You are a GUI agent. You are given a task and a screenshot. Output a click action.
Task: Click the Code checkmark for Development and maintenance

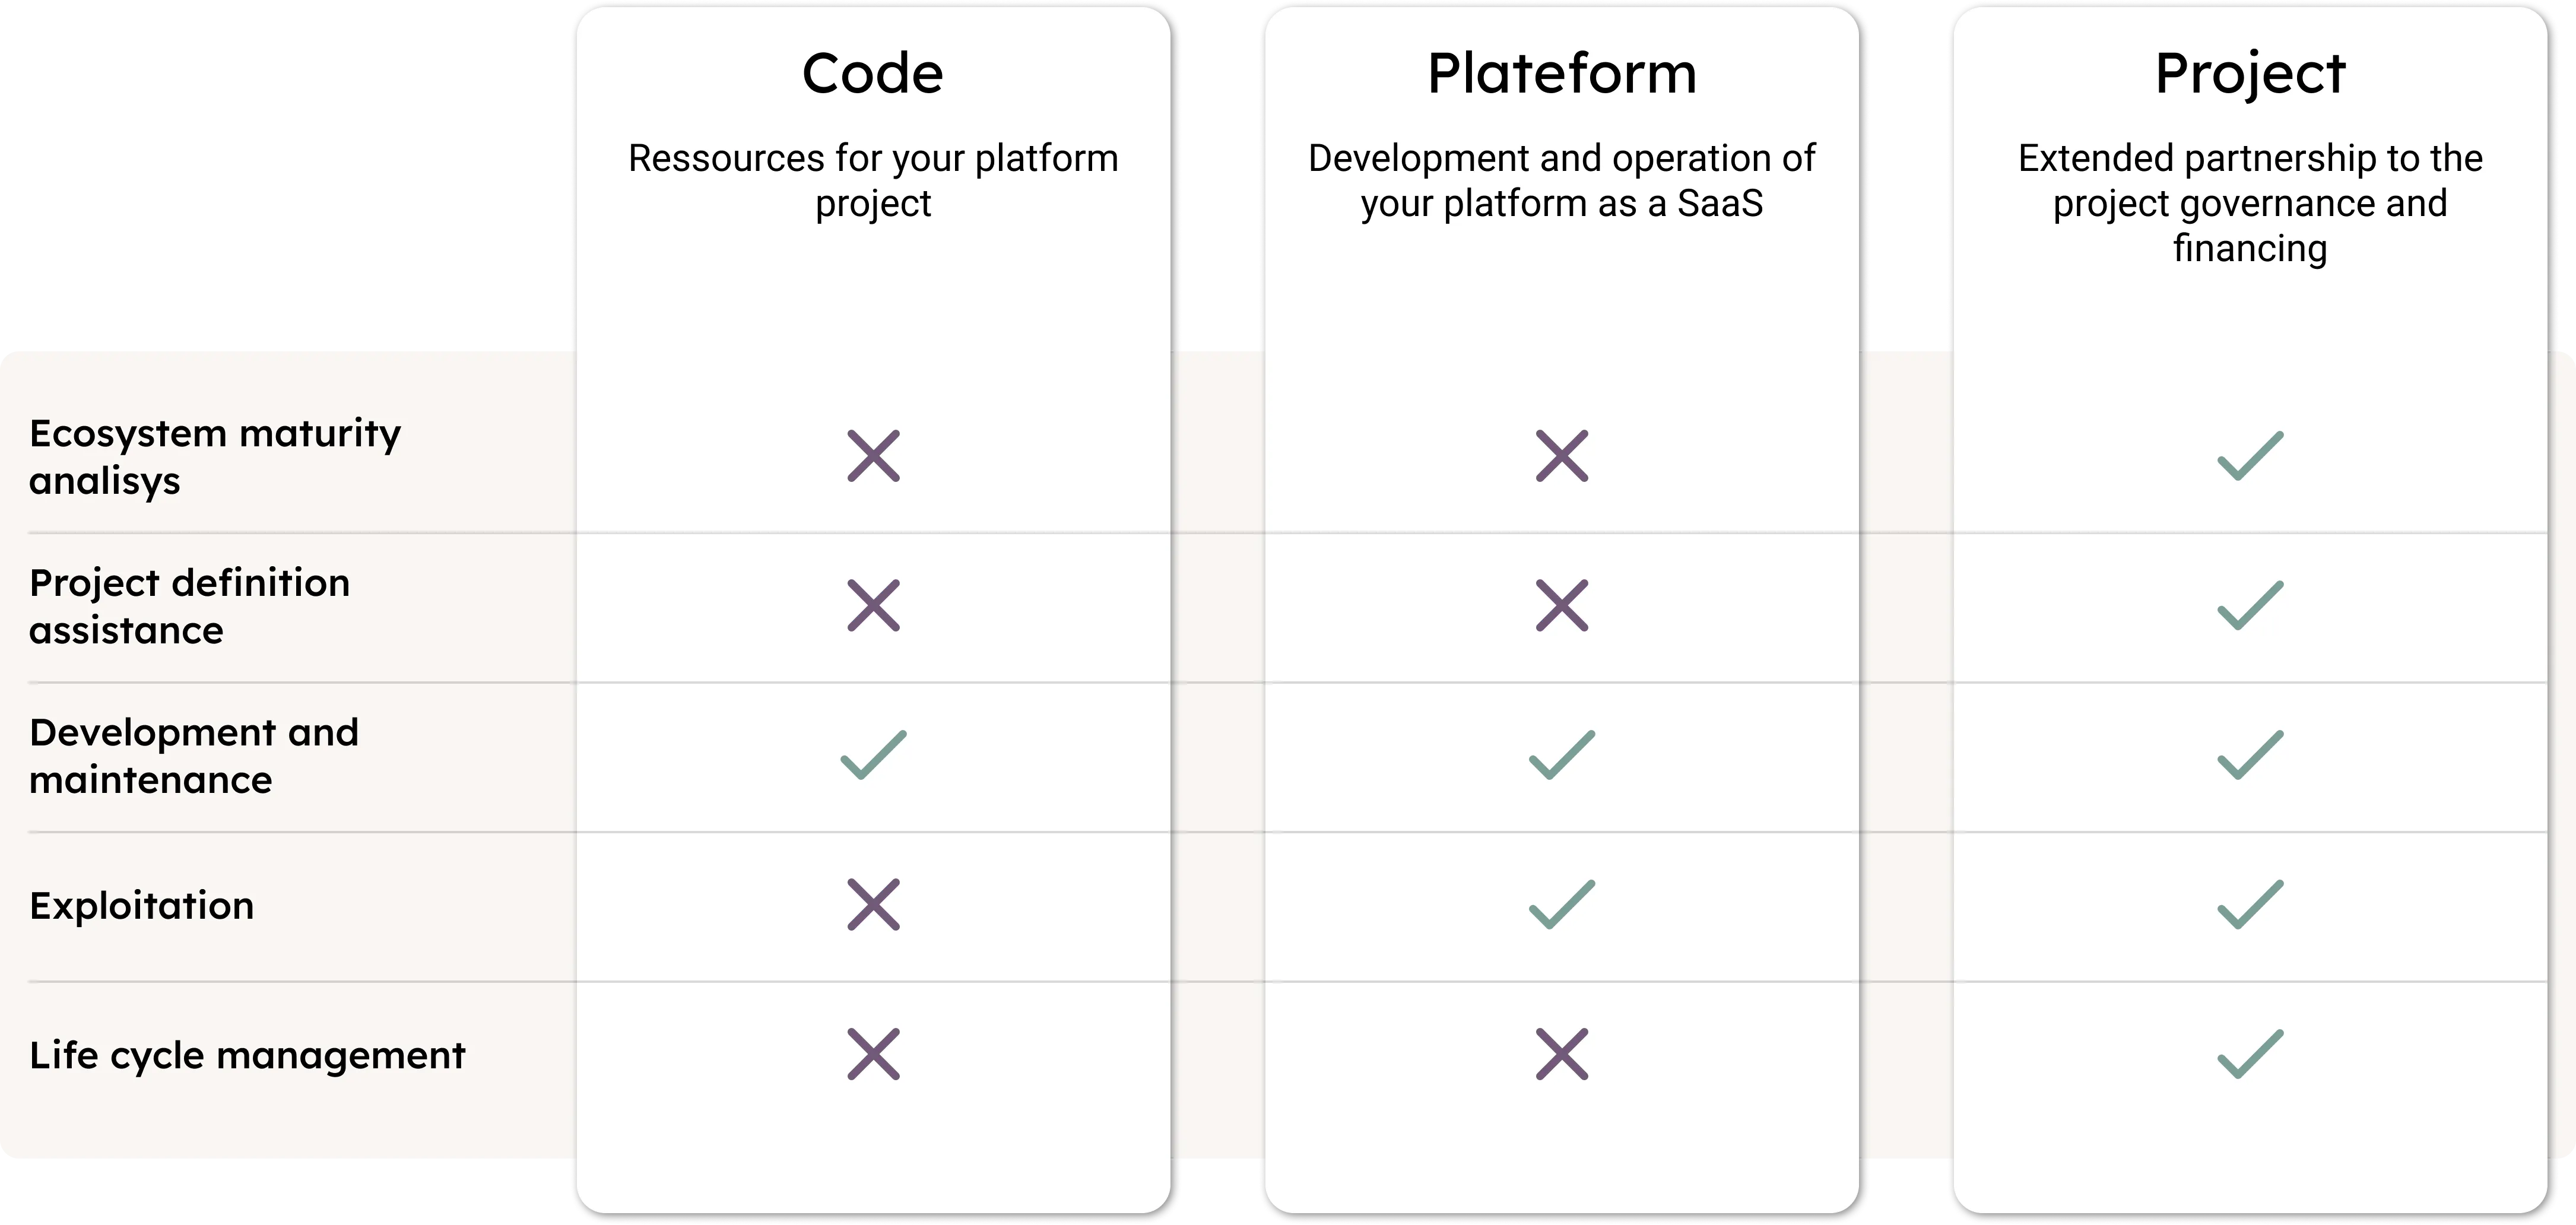(873, 755)
